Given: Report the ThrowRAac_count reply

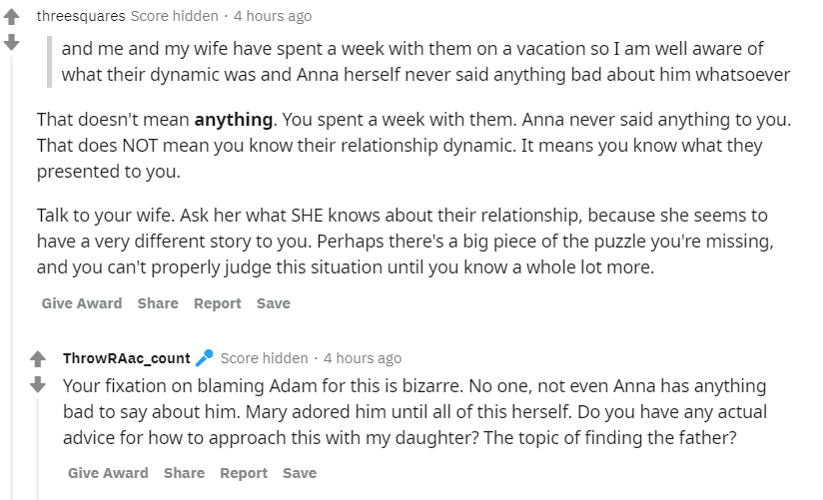Looking at the screenshot, I should [244, 473].
